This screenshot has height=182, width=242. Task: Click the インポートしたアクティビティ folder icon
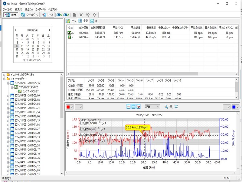[x=8, y=75]
